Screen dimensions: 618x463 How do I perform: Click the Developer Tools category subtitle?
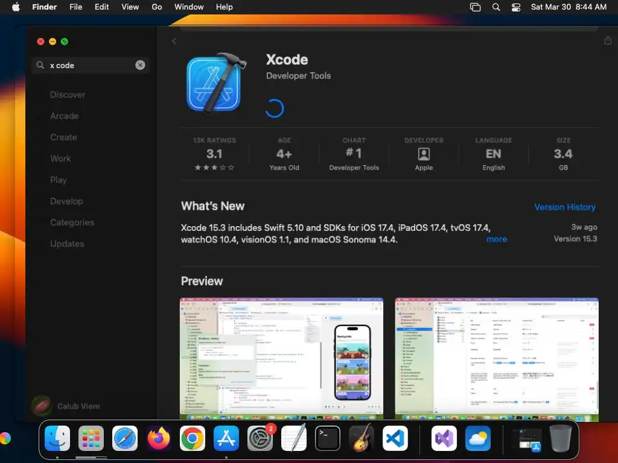[x=298, y=75]
